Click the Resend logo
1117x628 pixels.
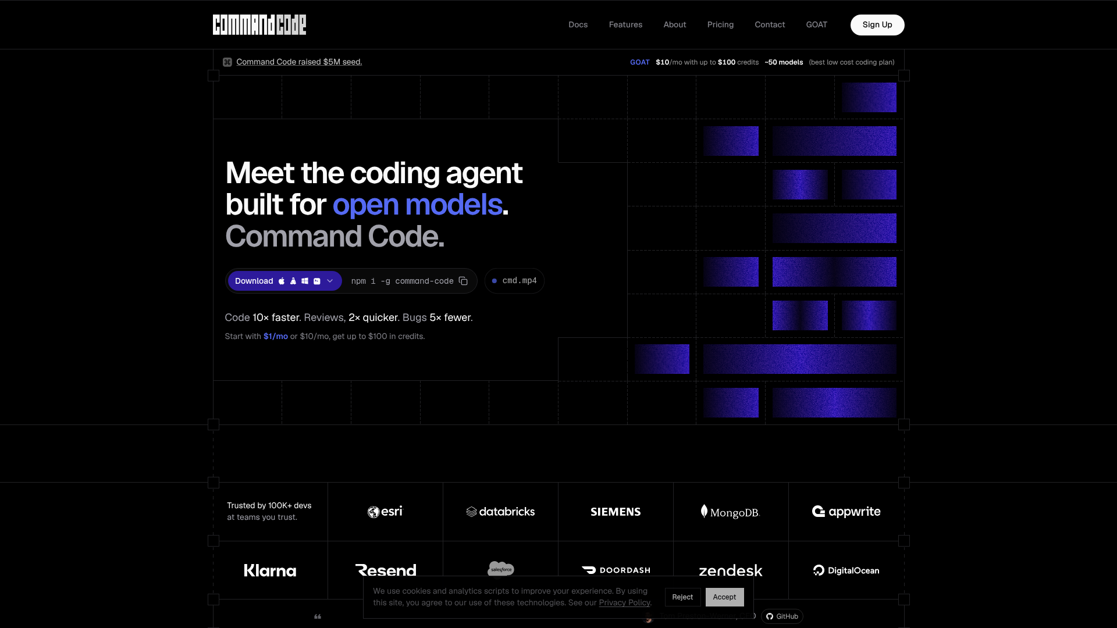pyautogui.click(x=386, y=570)
